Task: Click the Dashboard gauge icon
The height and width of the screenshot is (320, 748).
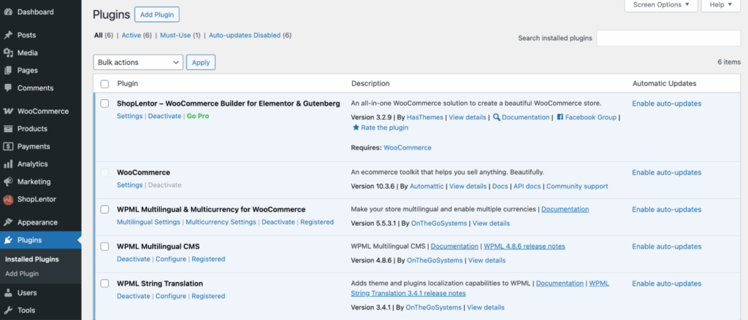Action: [7, 12]
